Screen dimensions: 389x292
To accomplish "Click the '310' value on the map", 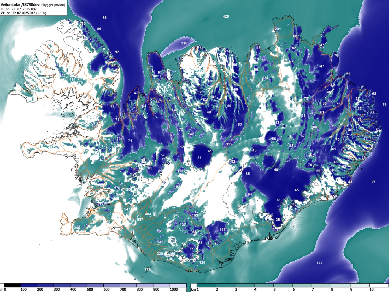I will tap(184, 43).
